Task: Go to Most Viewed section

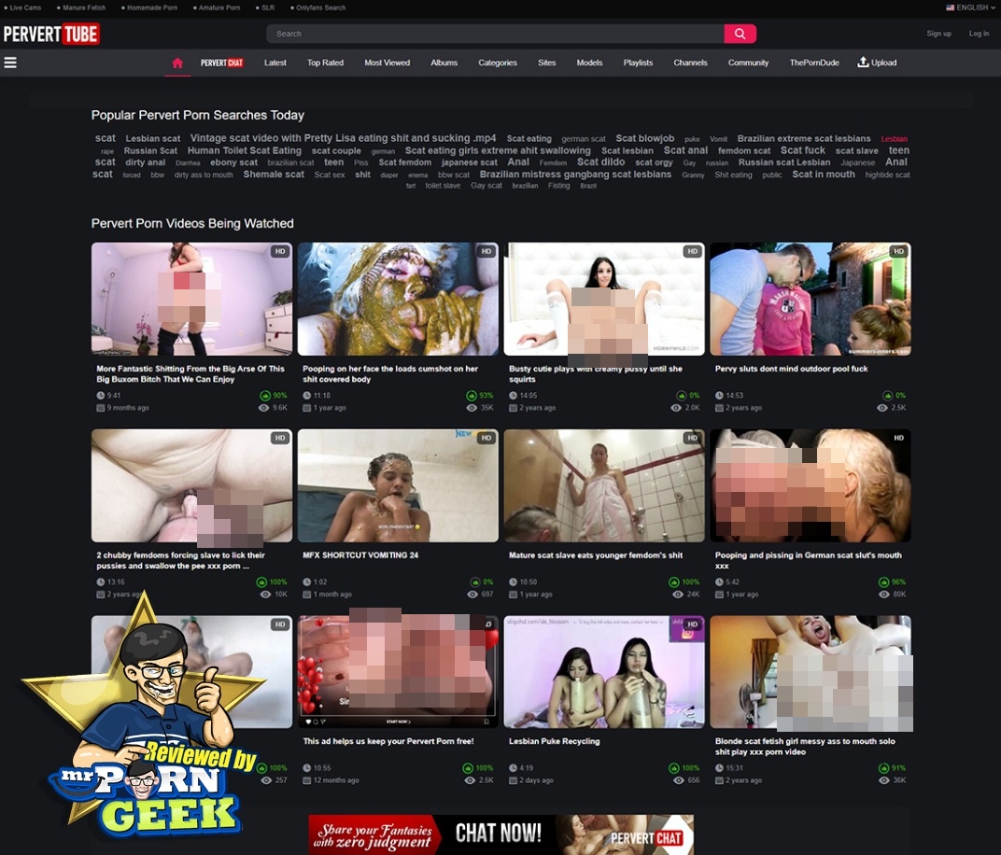Action: tap(388, 63)
